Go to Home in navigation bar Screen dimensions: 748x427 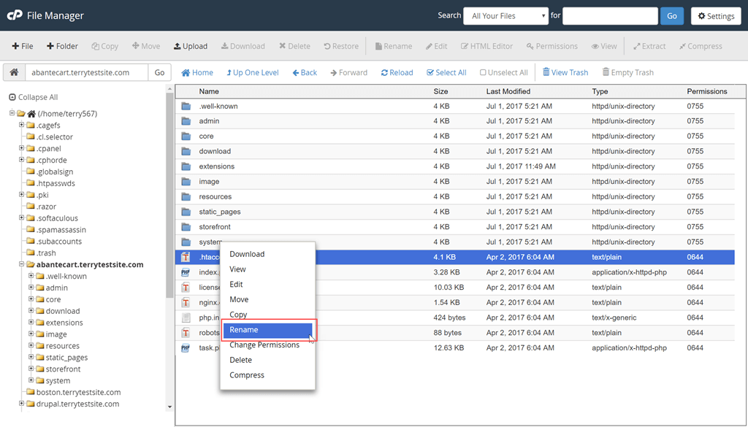coord(197,72)
